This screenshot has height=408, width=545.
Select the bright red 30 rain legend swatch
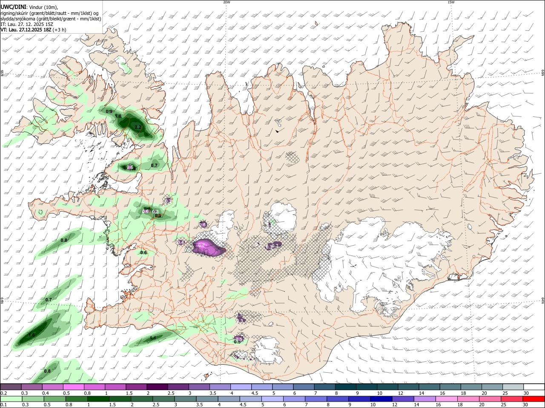pos(534,399)
